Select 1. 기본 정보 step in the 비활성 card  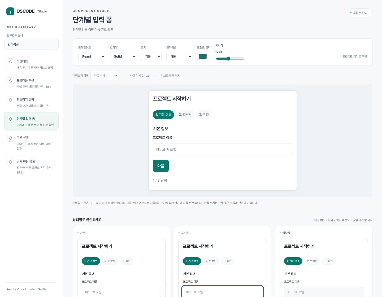click(293, 261)
